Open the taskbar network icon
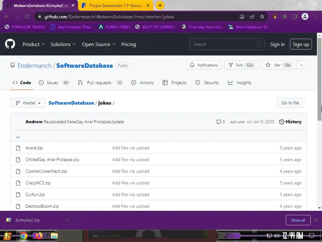The width and height of the screenshot is (322, 242). (x=269, y=236)
